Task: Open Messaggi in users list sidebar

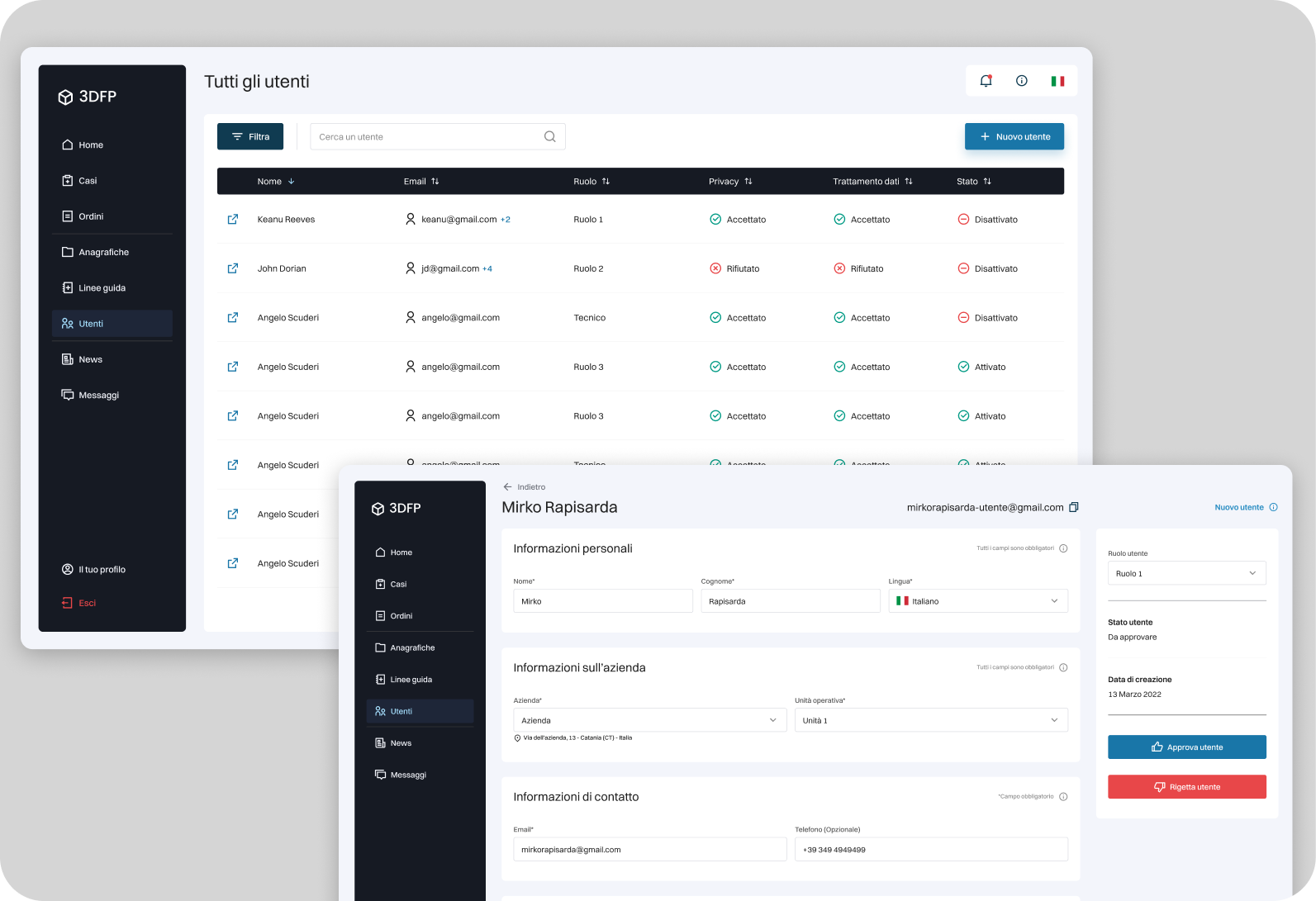Action: [x=112, y=396]
